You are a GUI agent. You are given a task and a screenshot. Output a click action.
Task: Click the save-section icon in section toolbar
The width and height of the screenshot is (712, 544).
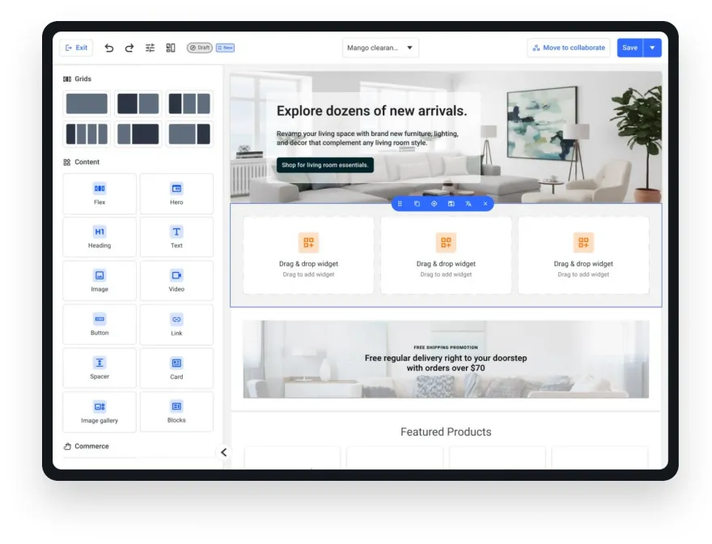click(451, 204)
